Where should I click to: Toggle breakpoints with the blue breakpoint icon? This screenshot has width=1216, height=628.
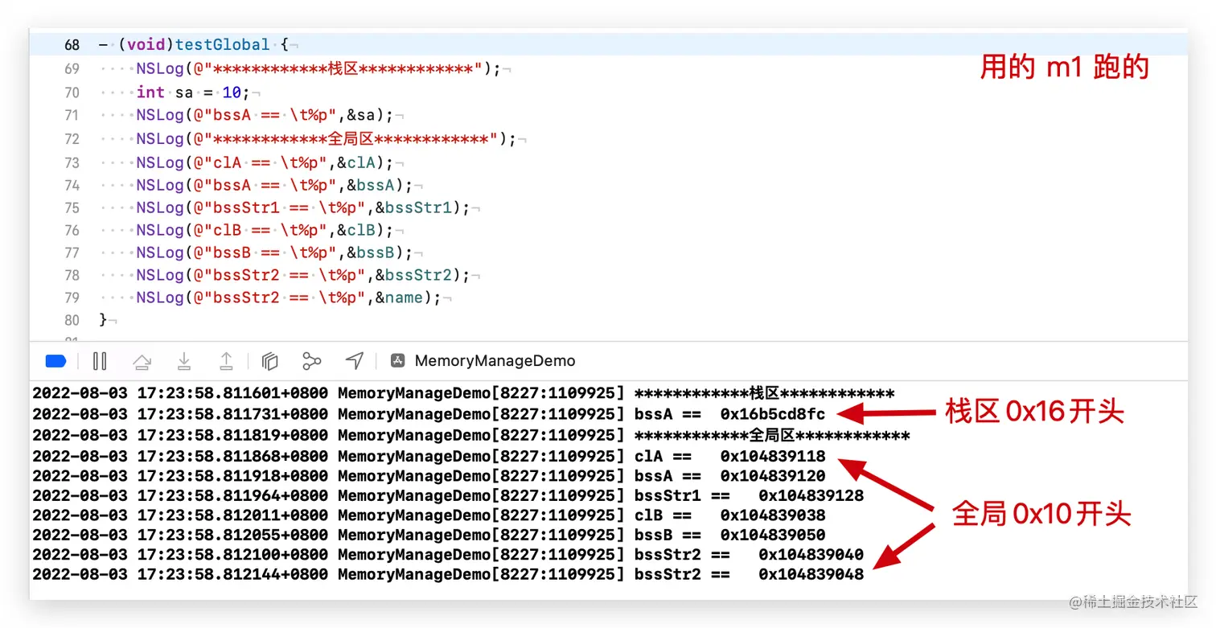pos(55,361)
